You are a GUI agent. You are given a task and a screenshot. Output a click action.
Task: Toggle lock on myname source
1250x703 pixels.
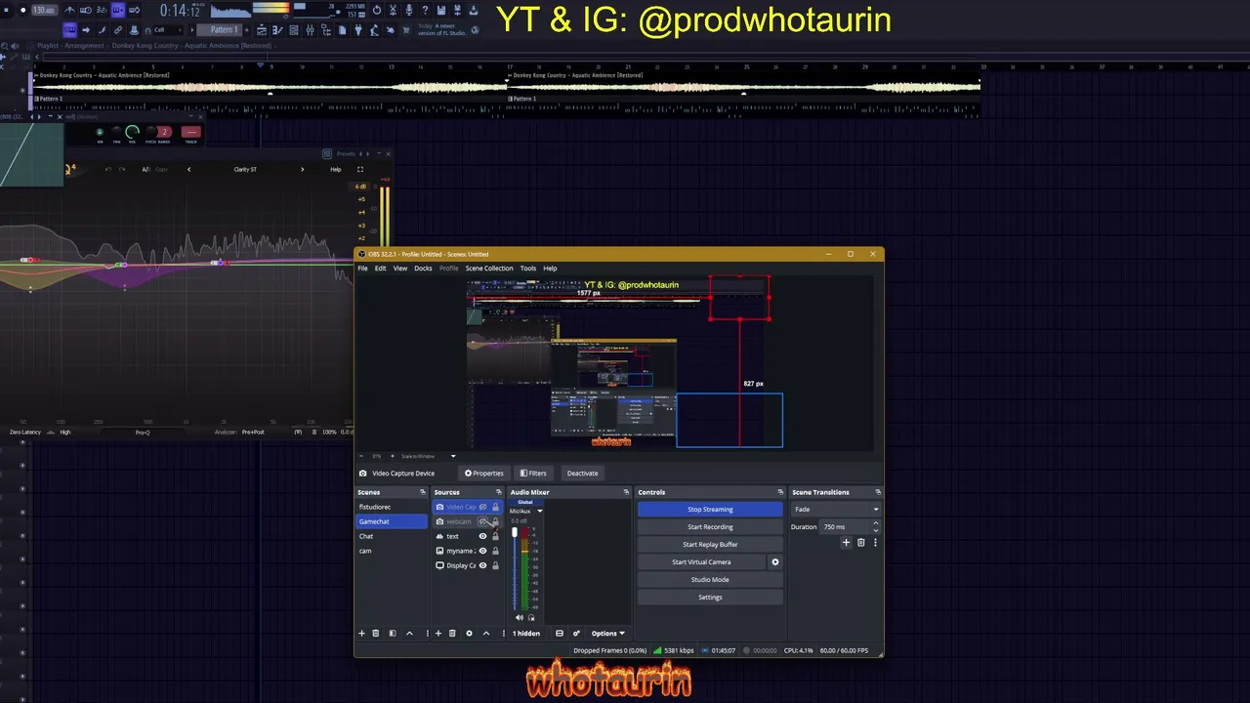(495, 552)
